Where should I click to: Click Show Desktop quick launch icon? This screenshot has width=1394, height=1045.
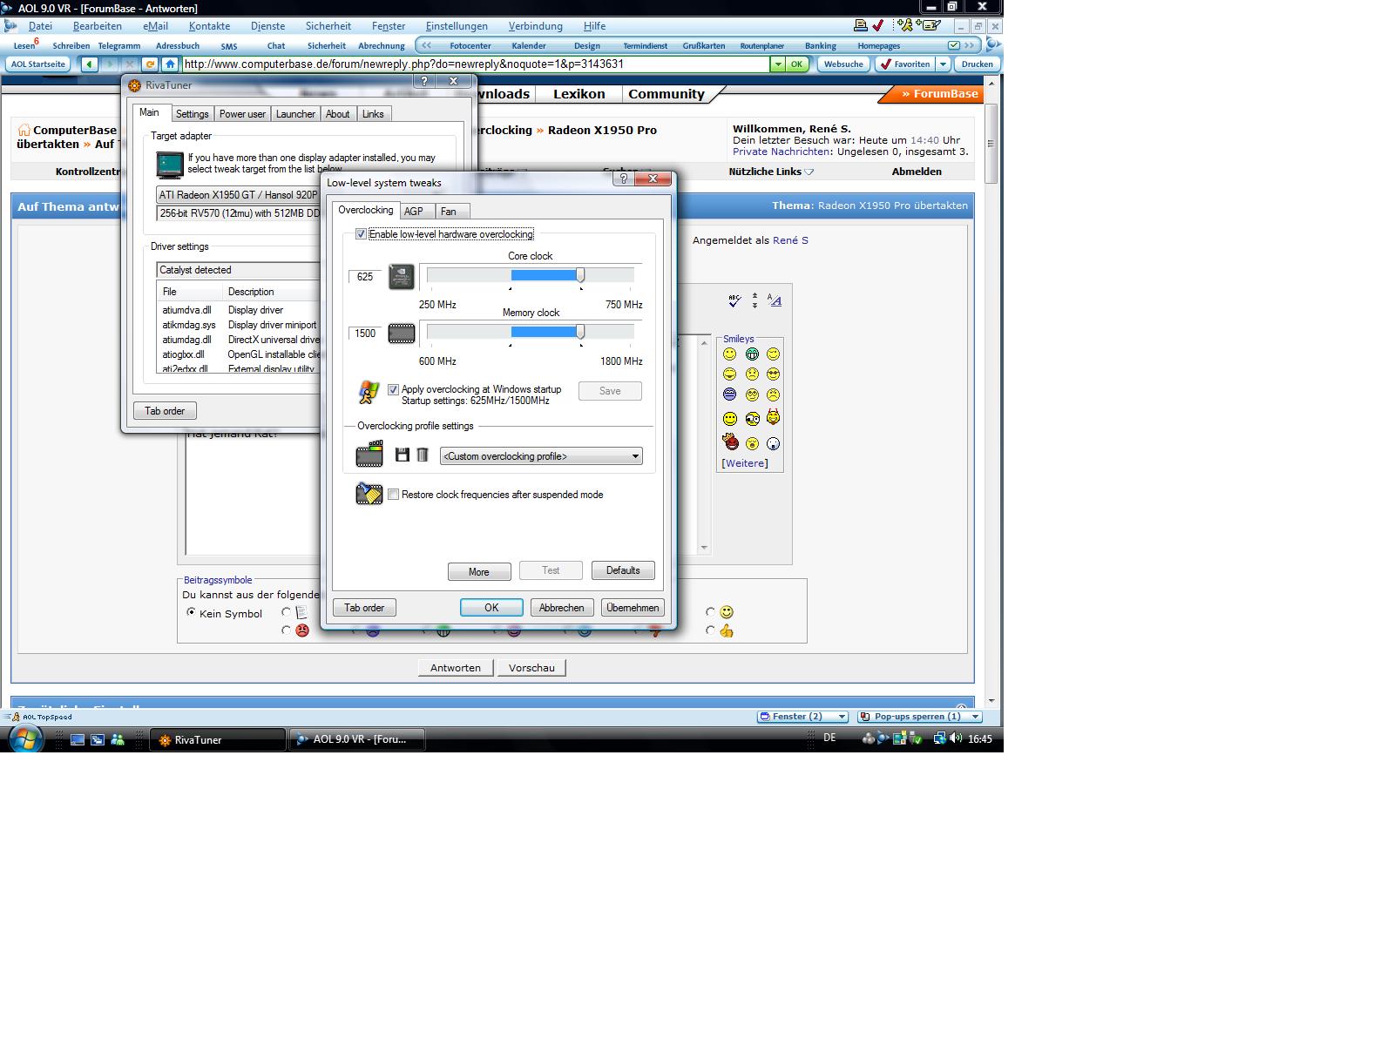pyautogui.click(x=77, y=739)
